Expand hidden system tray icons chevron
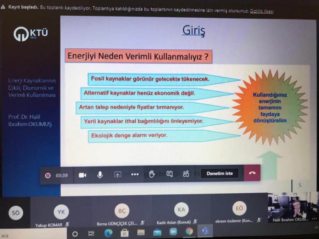This screenshot has height=239, width=319. click(316, 228)
